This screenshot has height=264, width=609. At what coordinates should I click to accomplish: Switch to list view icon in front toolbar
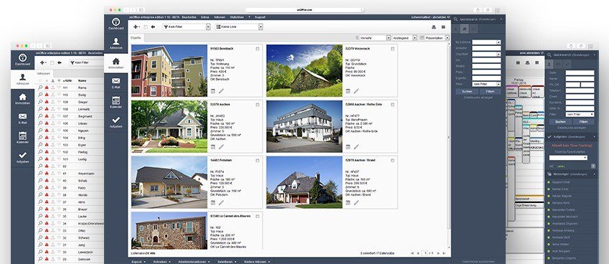tap(443, 27)
